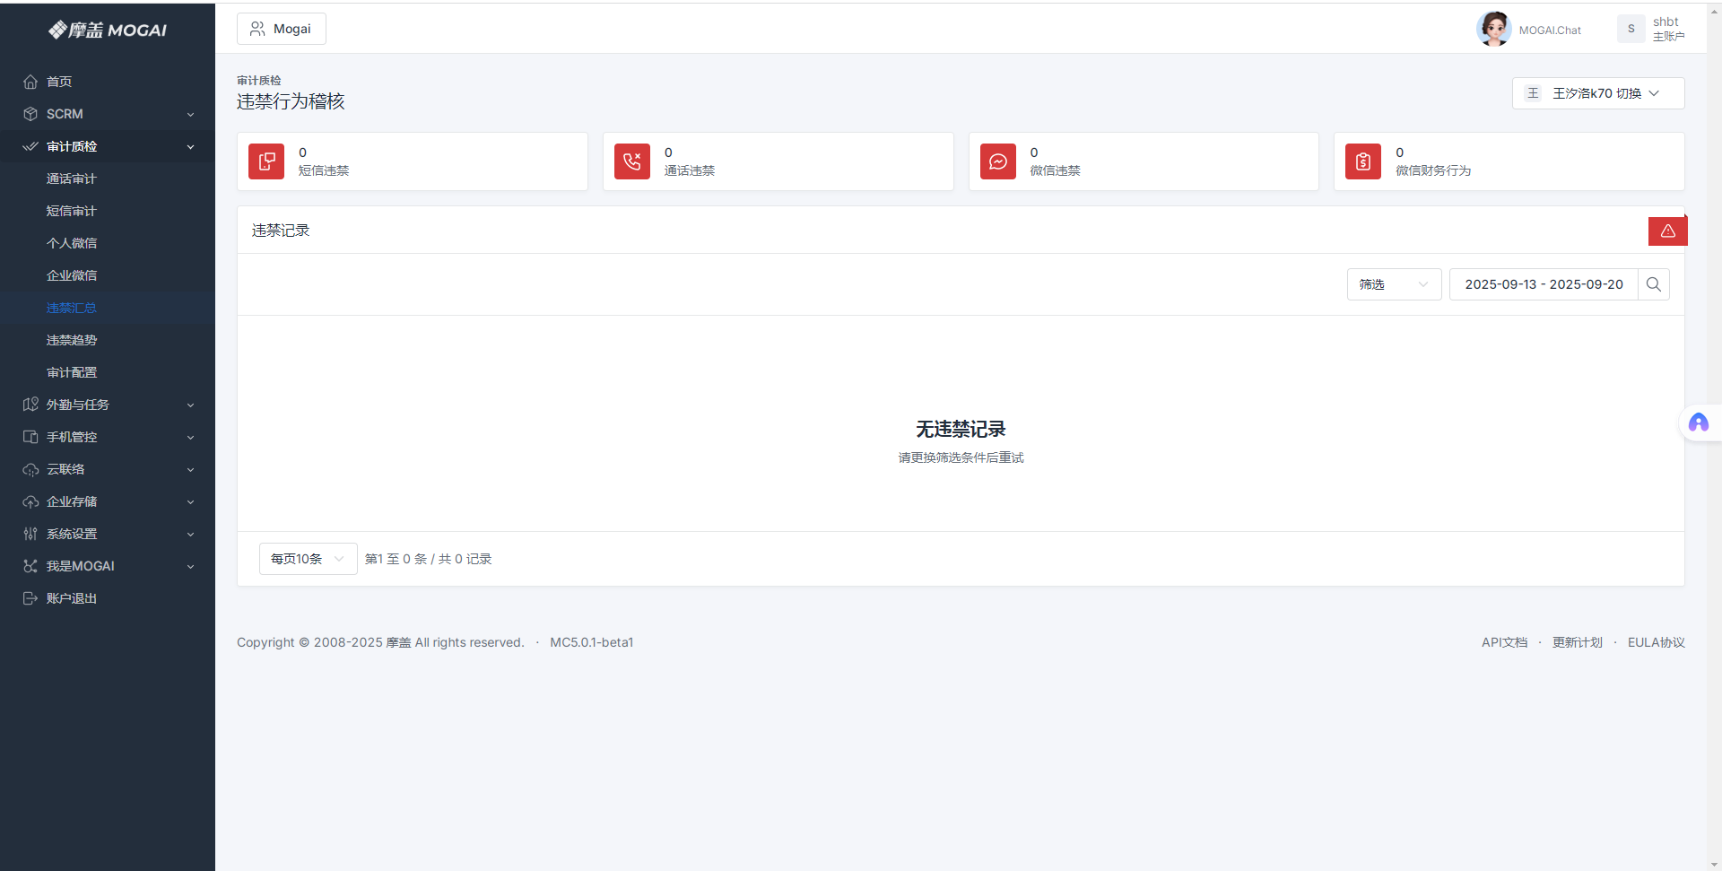The image size is (1722, 871).
Task: Click 账户退出 to log out
Action: coord(72,598)
